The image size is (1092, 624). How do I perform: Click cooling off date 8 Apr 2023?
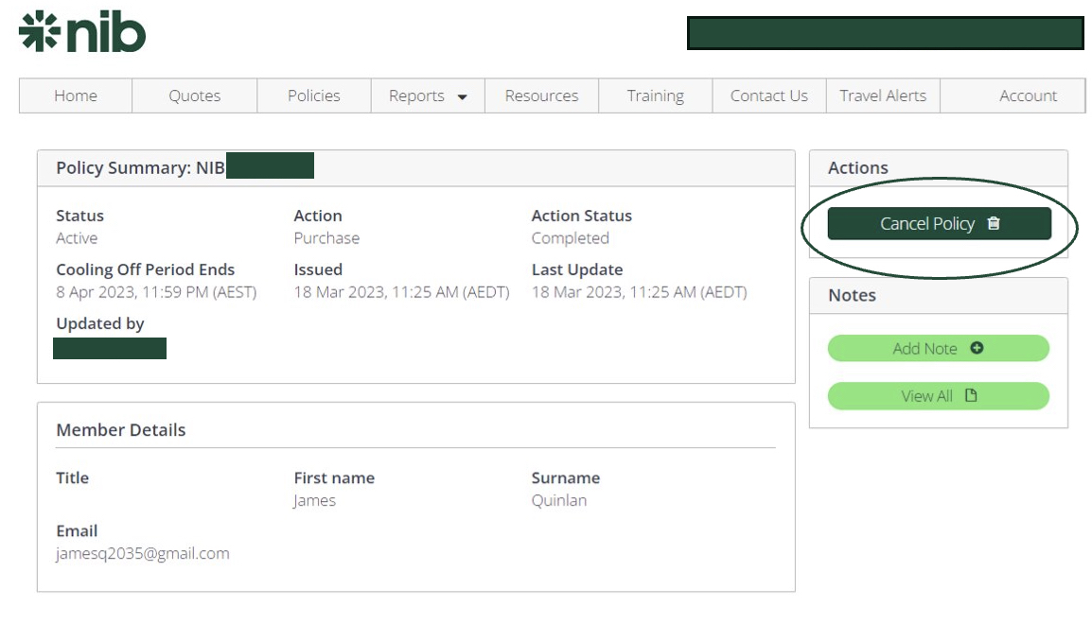[156, 292]
